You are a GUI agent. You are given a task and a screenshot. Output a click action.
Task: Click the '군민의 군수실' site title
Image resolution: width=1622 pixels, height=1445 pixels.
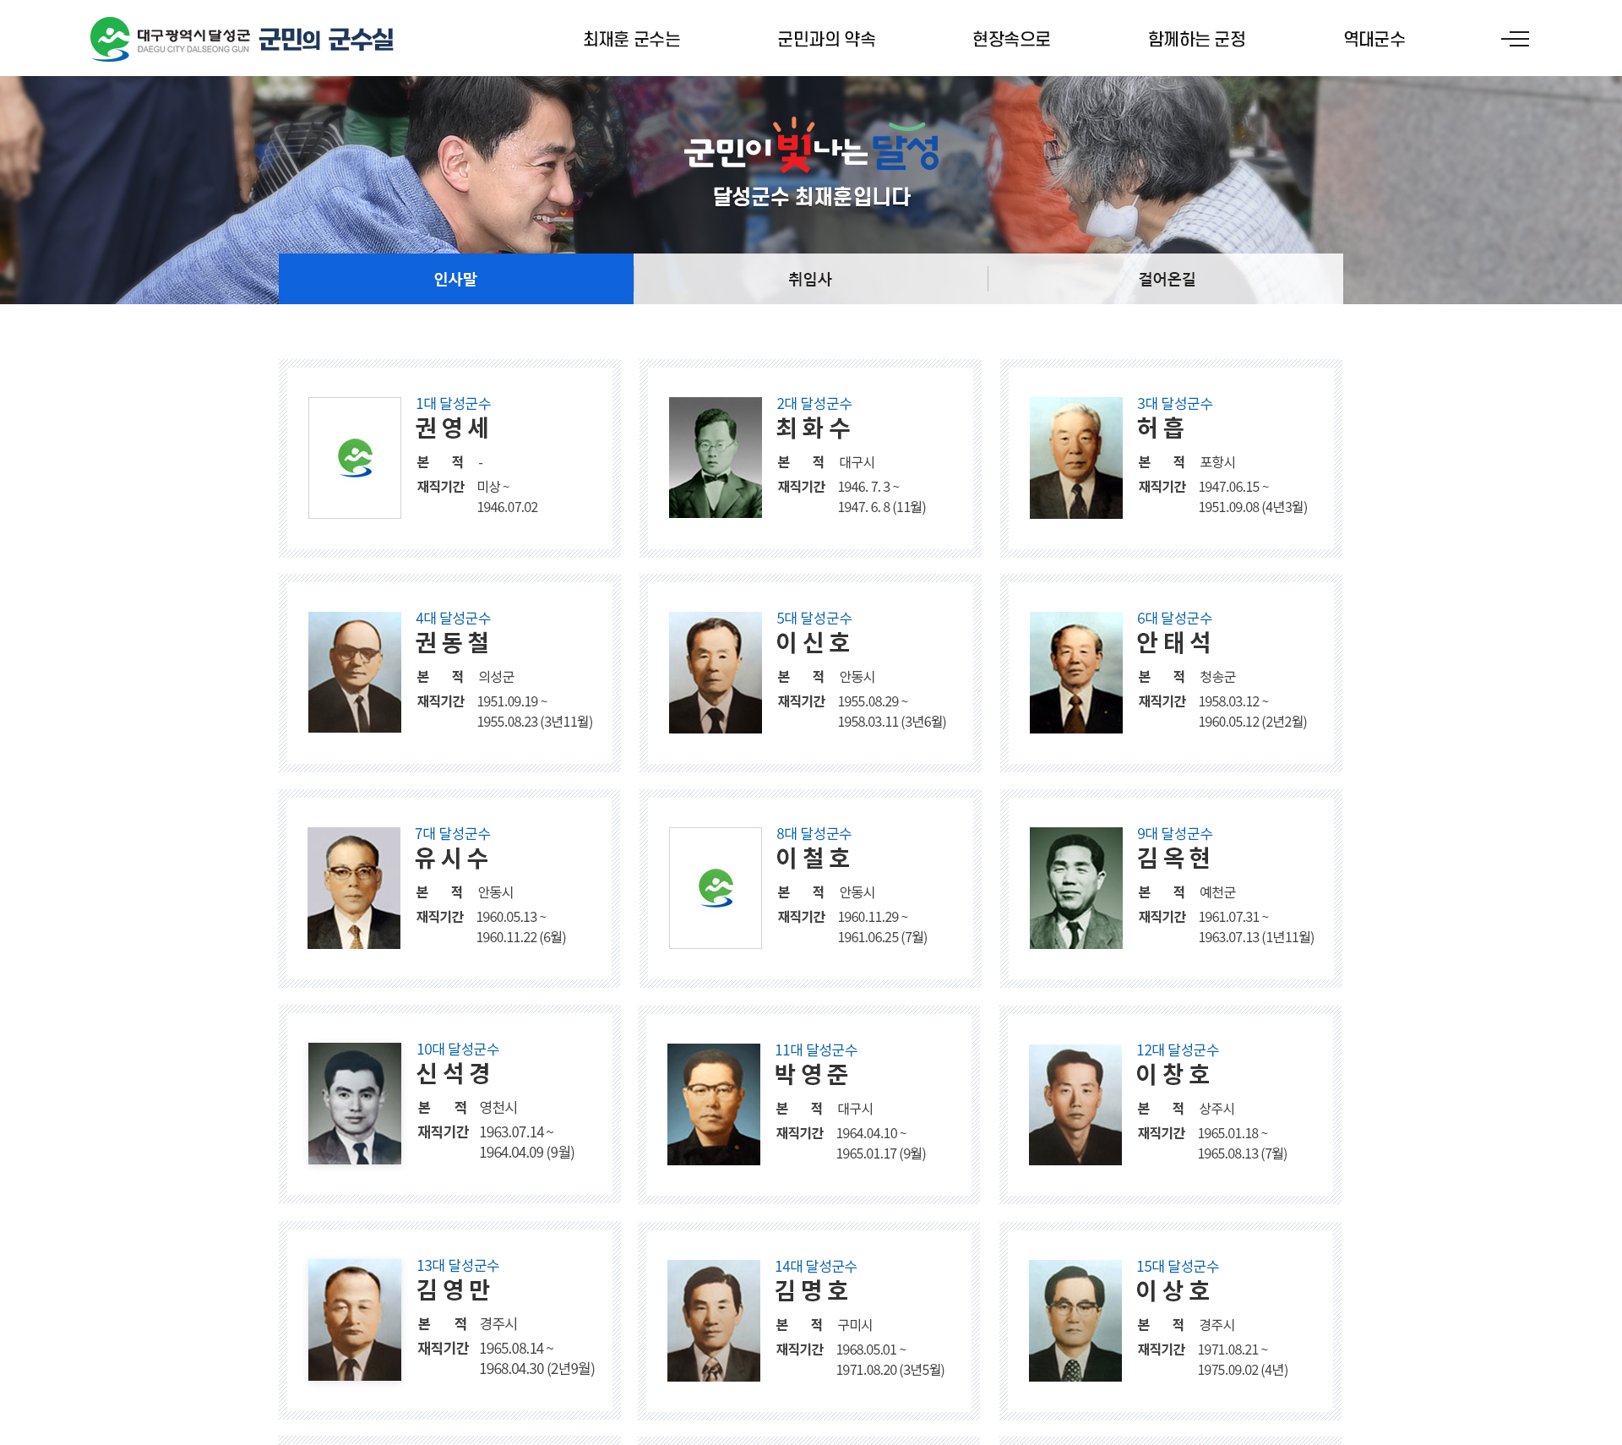click(326, 37)
